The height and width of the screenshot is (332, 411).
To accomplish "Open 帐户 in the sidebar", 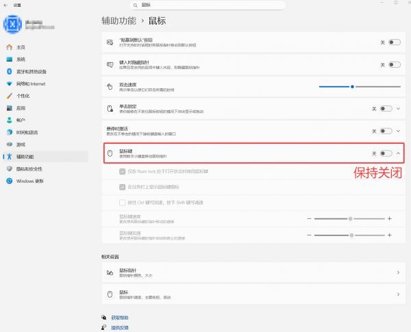I will pos(45,120).
